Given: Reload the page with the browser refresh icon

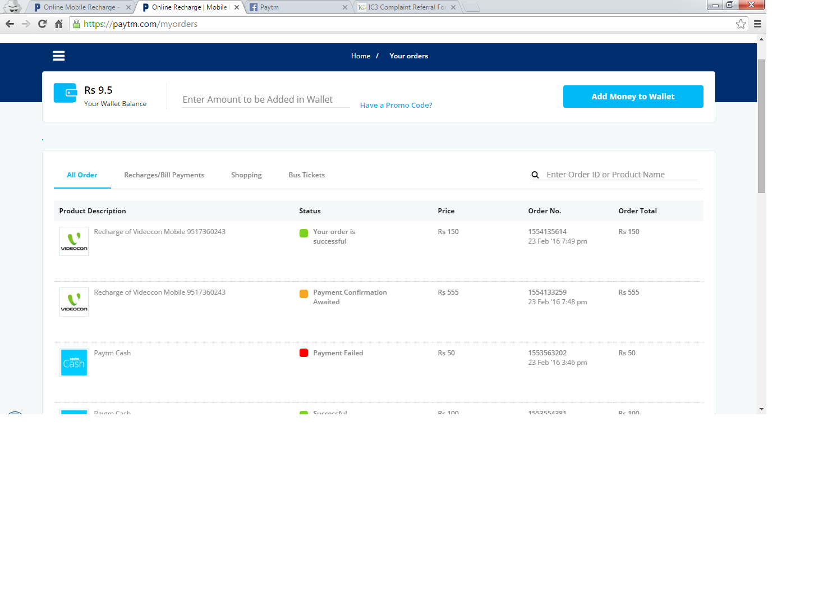Looking at the screenshot, I should (42, 24).
